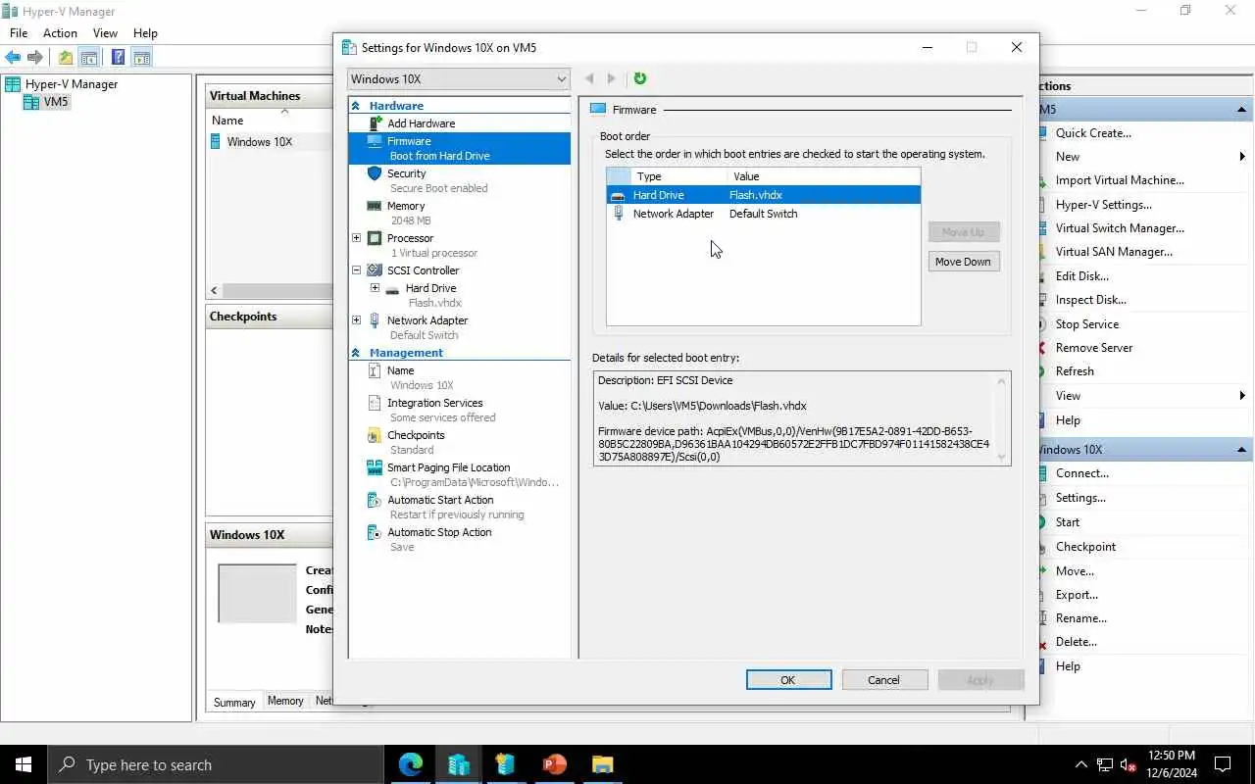1255x784 pixels.
Task: Open the Help menu
Action: (x=145, y=33)
